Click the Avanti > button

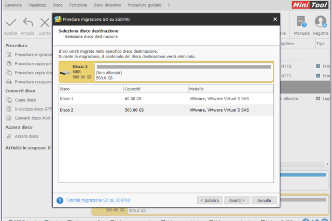[x=238, y=200]
